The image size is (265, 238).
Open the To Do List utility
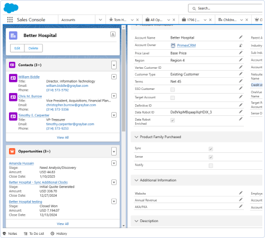[x=34, y=234]
